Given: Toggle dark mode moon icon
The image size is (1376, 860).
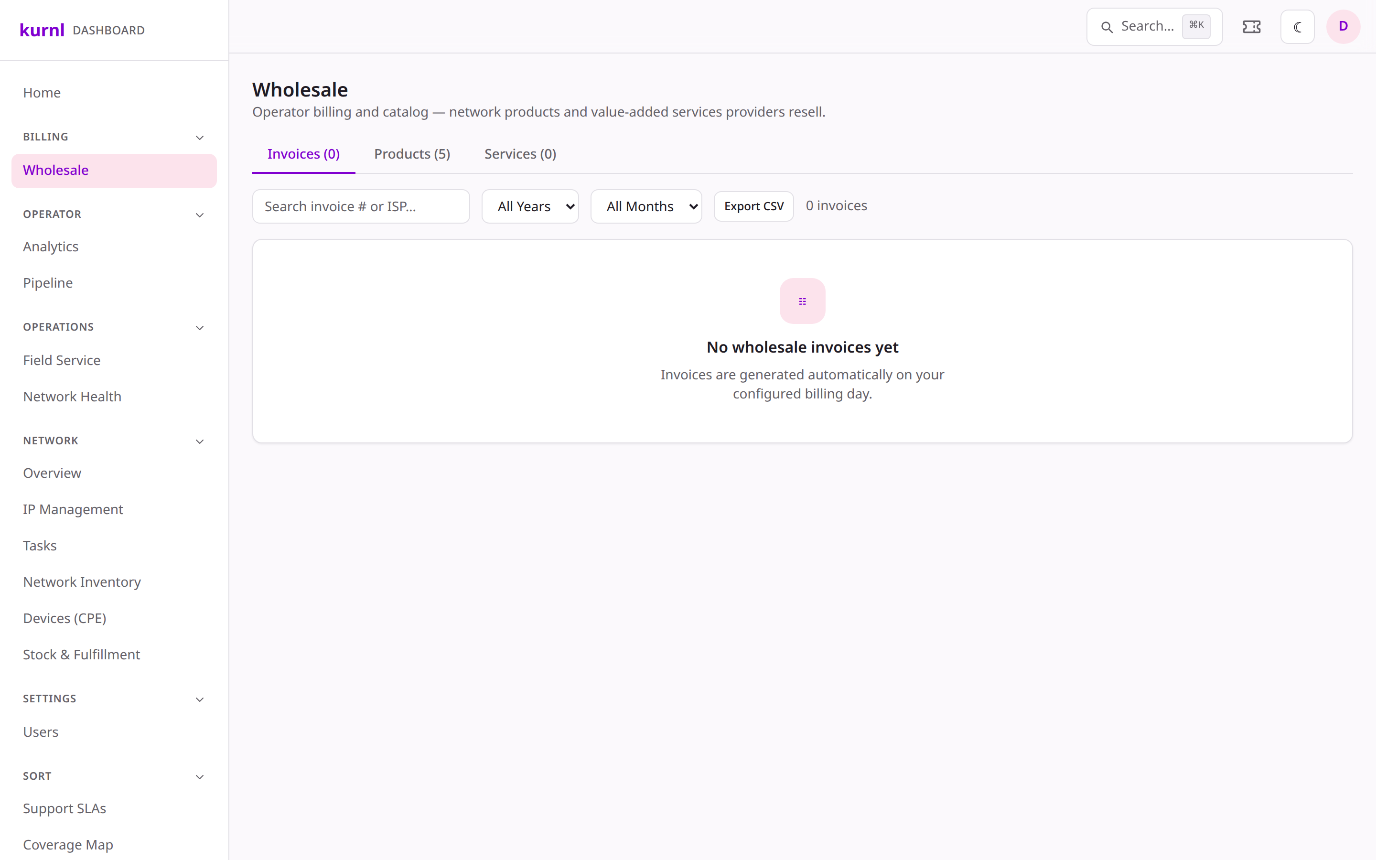Looking at the screenshot, I should point(1298,27).
